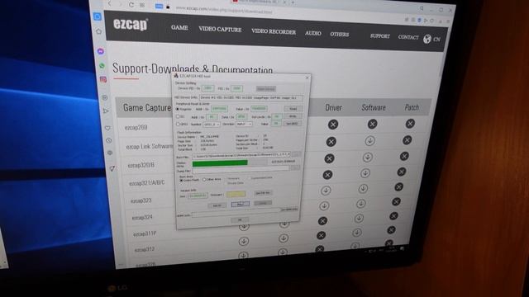Download ezcap Link Software software
Viewport: 529px width, 297px height.
click(369, 141)
